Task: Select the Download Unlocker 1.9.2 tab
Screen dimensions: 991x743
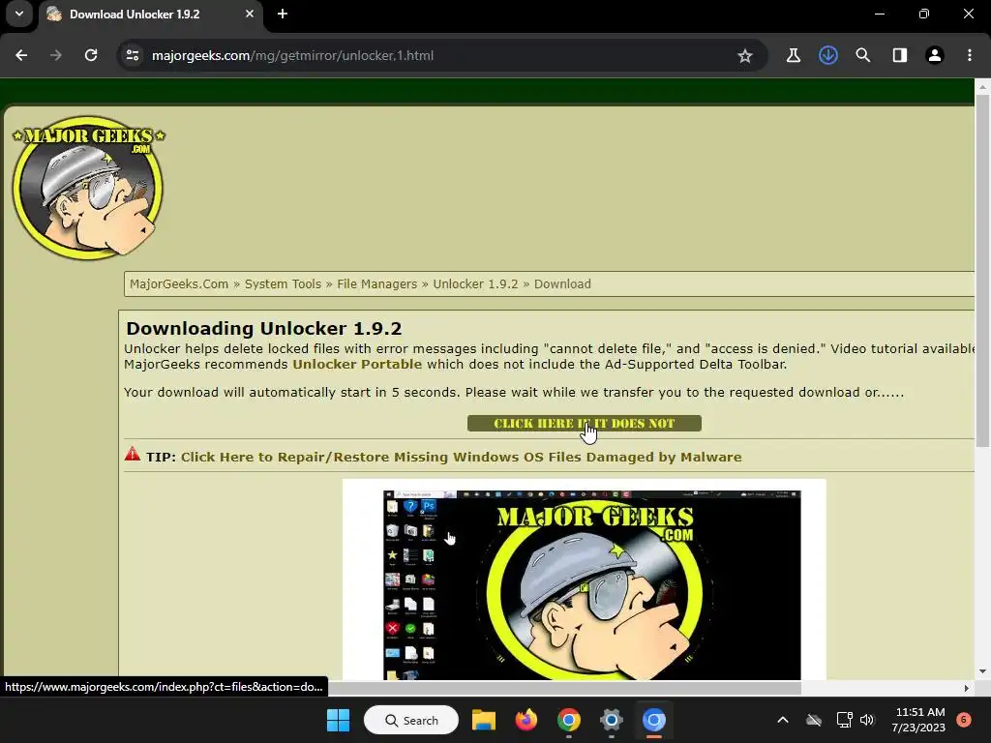Action: (150, 14)
